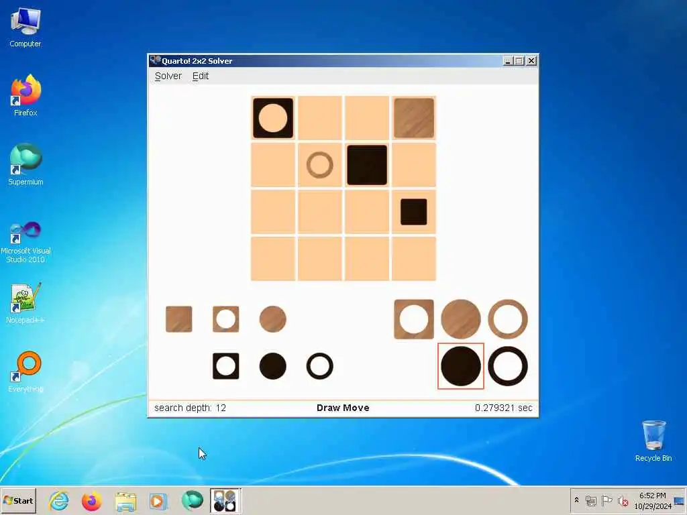Choose the small black hollow ring piece
This screenshot has height=515, width=687.
point(319,365)
